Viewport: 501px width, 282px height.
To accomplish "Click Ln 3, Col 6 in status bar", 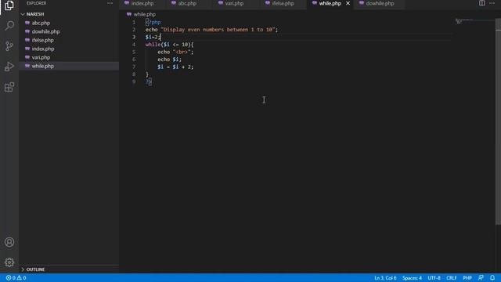I will 385,278.
